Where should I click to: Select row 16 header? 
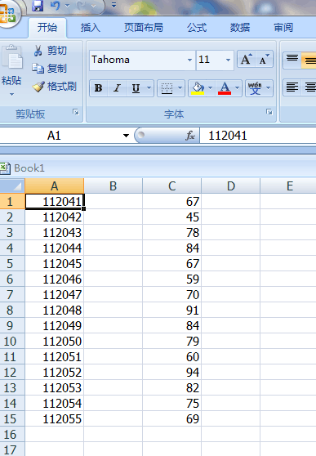coord(12,435)
